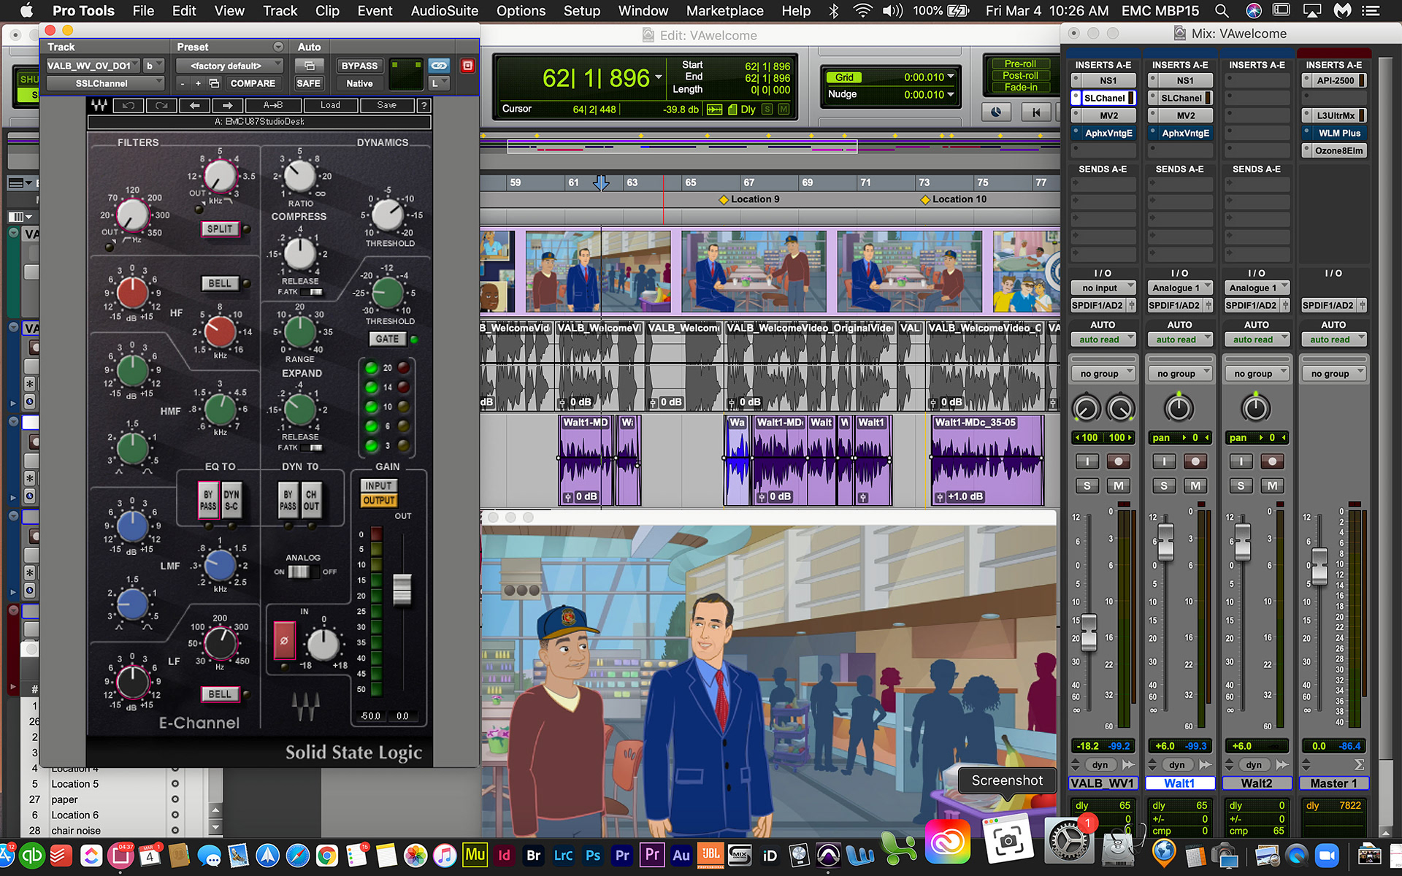Select next preset with plus button
Viewport: 1402px width, 876px height.
[x=198, y=83]
